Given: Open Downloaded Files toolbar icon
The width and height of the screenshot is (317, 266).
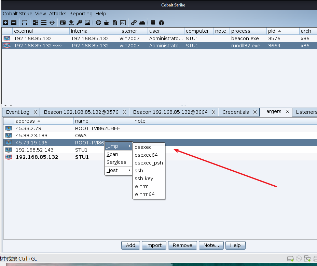Looking at the screenshot, I should [71, 22].
